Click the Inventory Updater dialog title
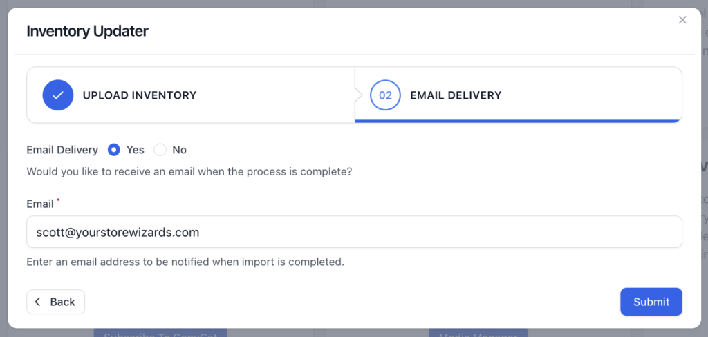Image resolution: width=708 pixels, height=337 pixels. pos(88,31)
